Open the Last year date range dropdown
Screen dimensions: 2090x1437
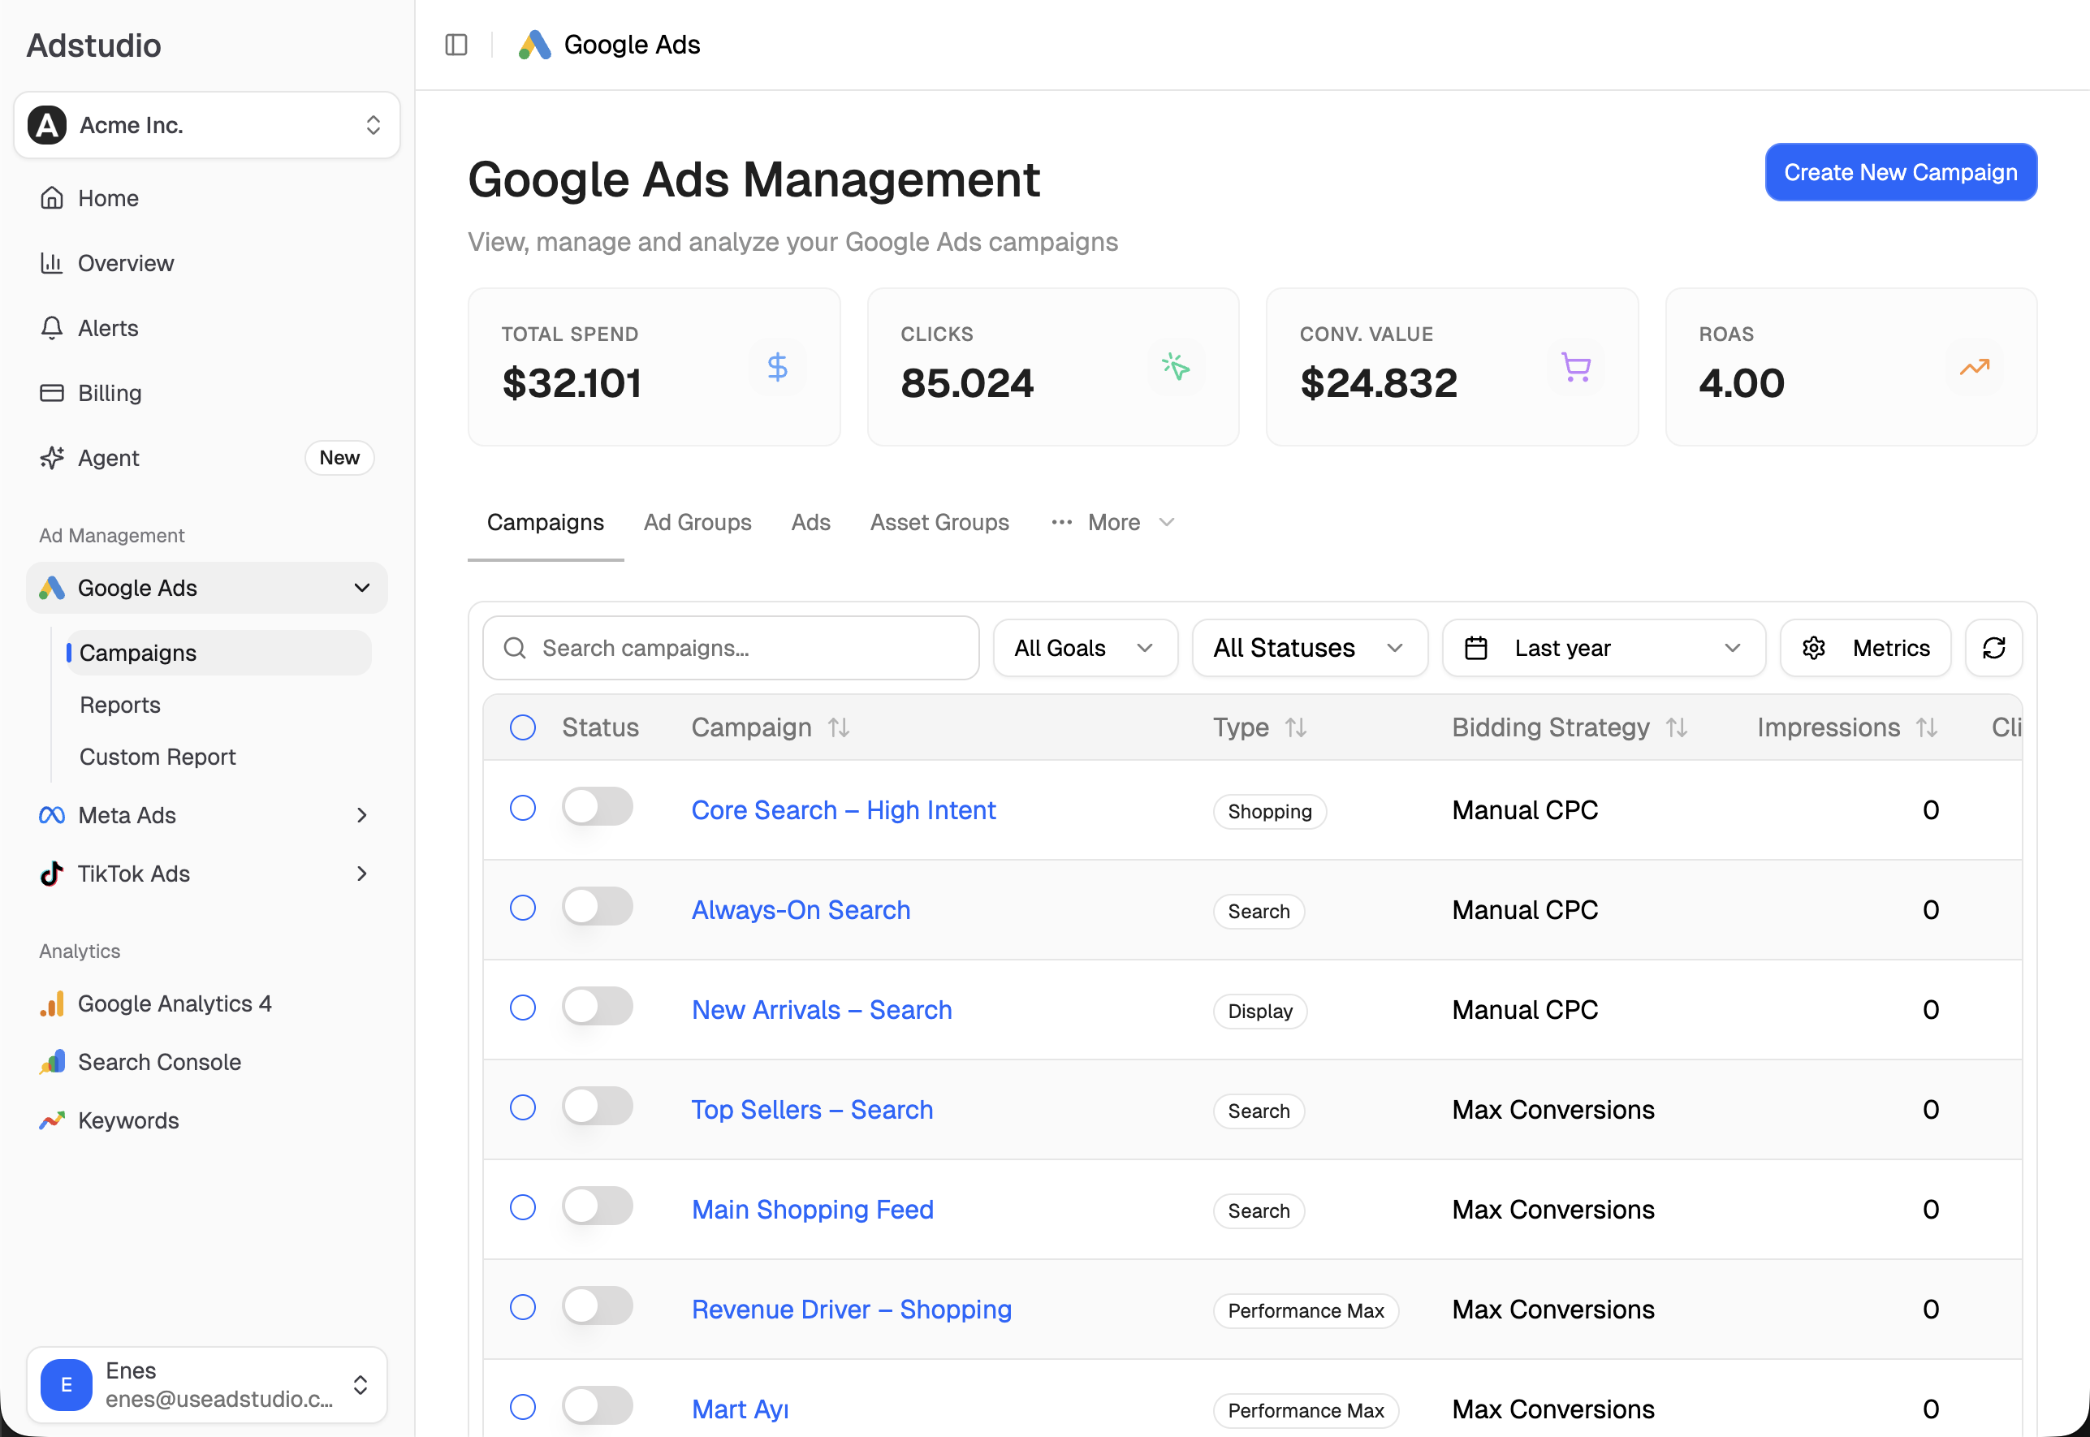click(x=1603, y=647)
